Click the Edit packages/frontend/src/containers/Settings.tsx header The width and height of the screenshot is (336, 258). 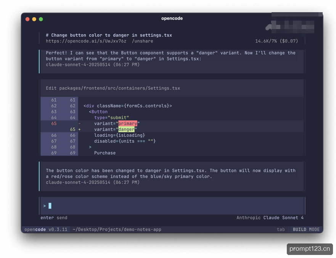click(x=113, y=88)
